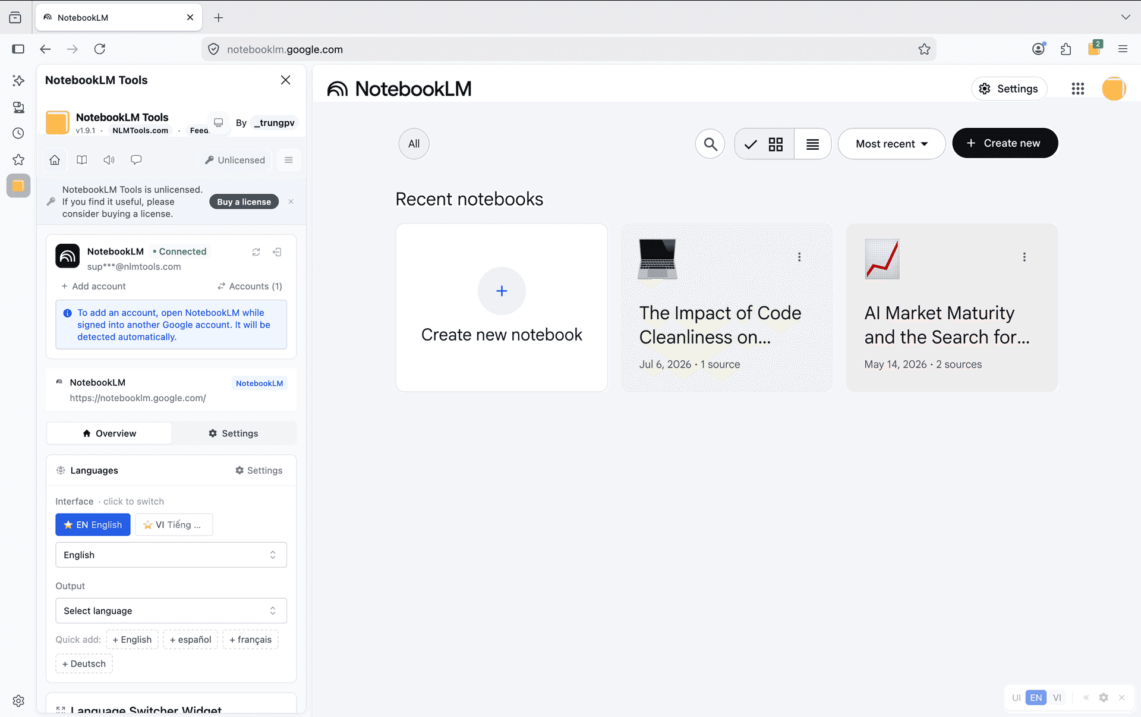The height and width of the screenshot is (717, 1141).
Task: Open the Select language output dropdown
Action: [x=171, y=611]
